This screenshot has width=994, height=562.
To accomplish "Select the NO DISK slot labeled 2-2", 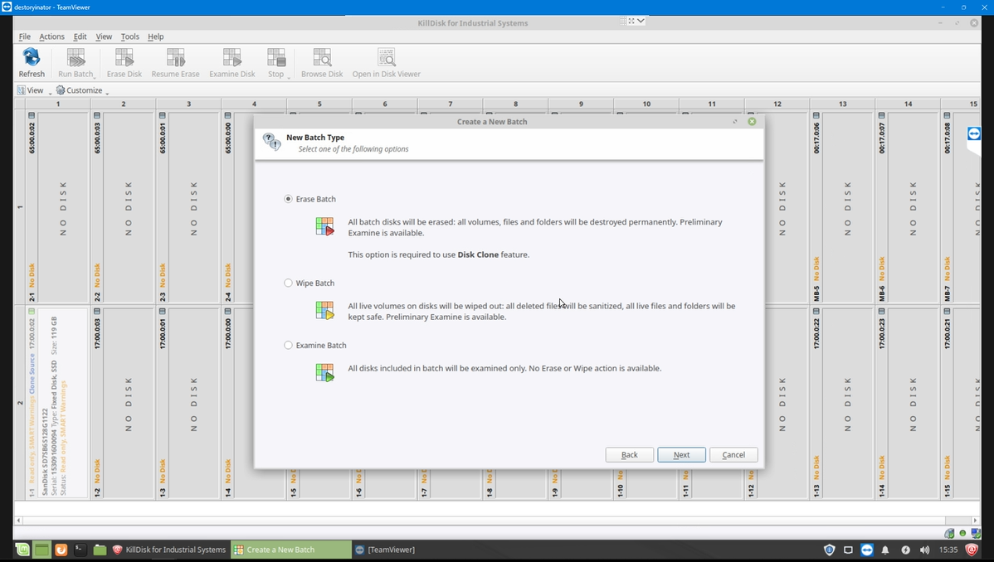I will pyautogui.click(x=123, y=207).
